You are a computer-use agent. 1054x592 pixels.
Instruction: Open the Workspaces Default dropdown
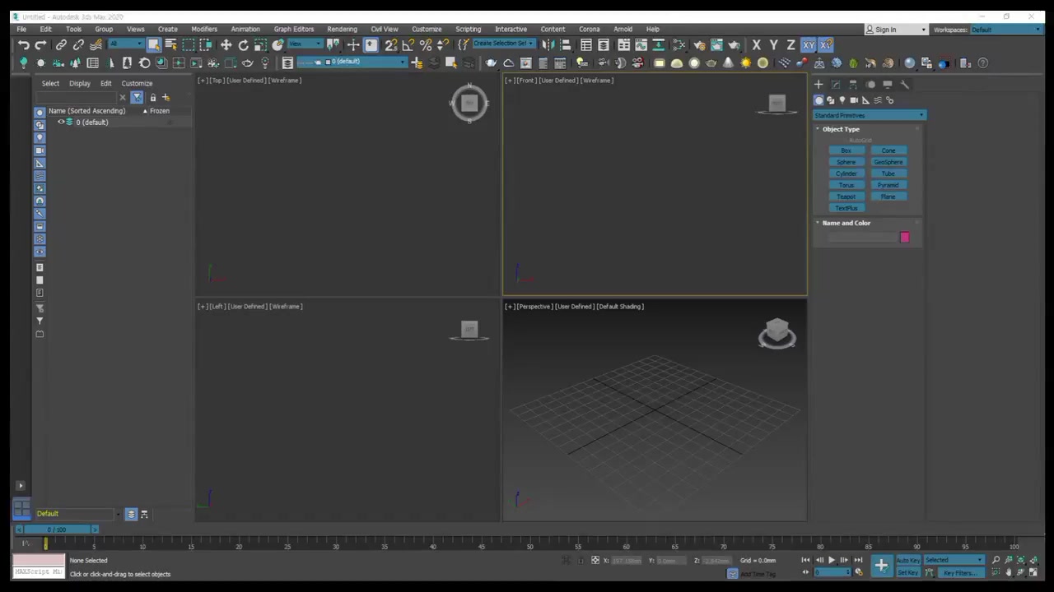(x=1005, y=30)
